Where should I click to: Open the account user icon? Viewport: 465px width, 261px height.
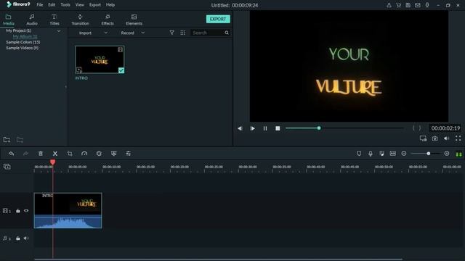[x=389, y=5]
